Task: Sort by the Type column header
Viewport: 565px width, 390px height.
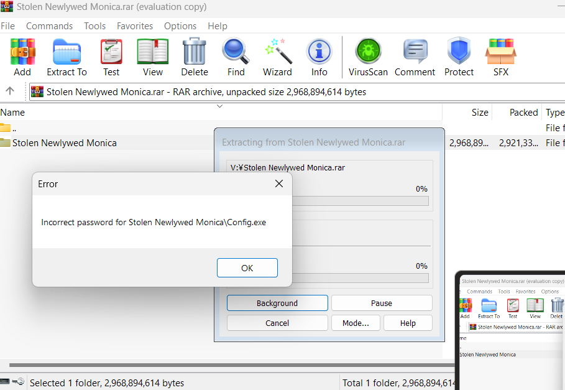Action: tap(554, 113)
